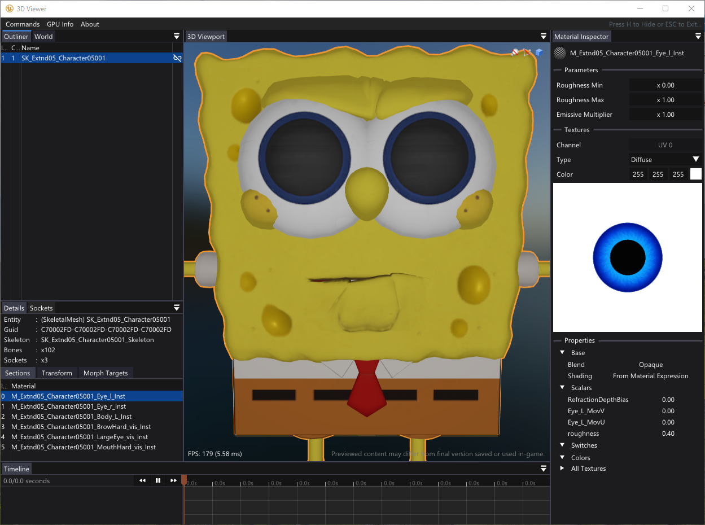Select SK_Extnd05_Character05001 in the Outliner
Image resolution: width=705 pixels, height=525 pixels.
91,58
